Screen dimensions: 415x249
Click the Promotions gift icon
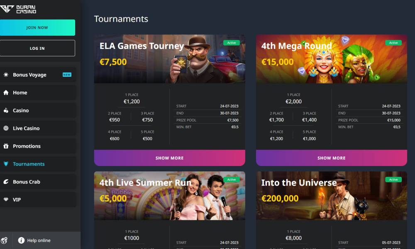(x=6, y=146)
